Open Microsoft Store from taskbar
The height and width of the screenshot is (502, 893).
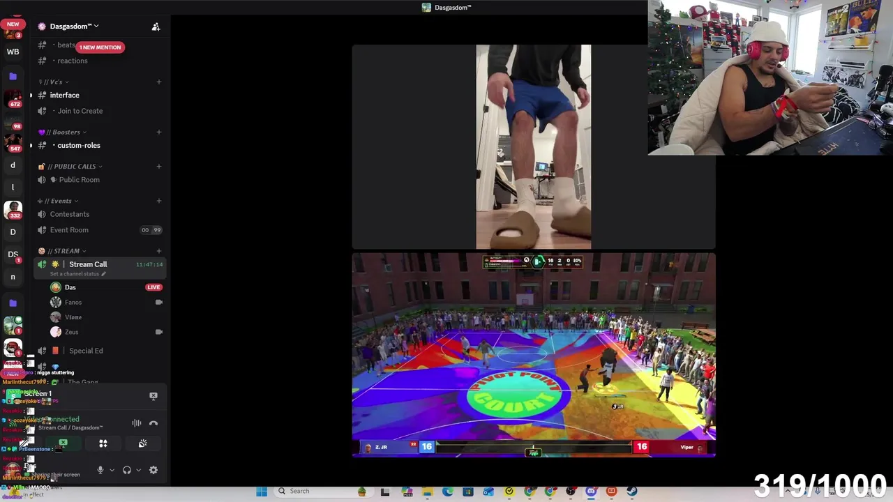pos(467,492)
